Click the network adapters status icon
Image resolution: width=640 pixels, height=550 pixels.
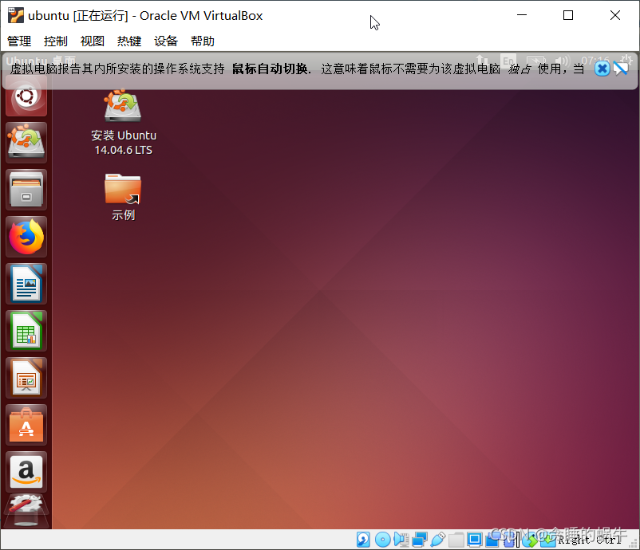420,540
